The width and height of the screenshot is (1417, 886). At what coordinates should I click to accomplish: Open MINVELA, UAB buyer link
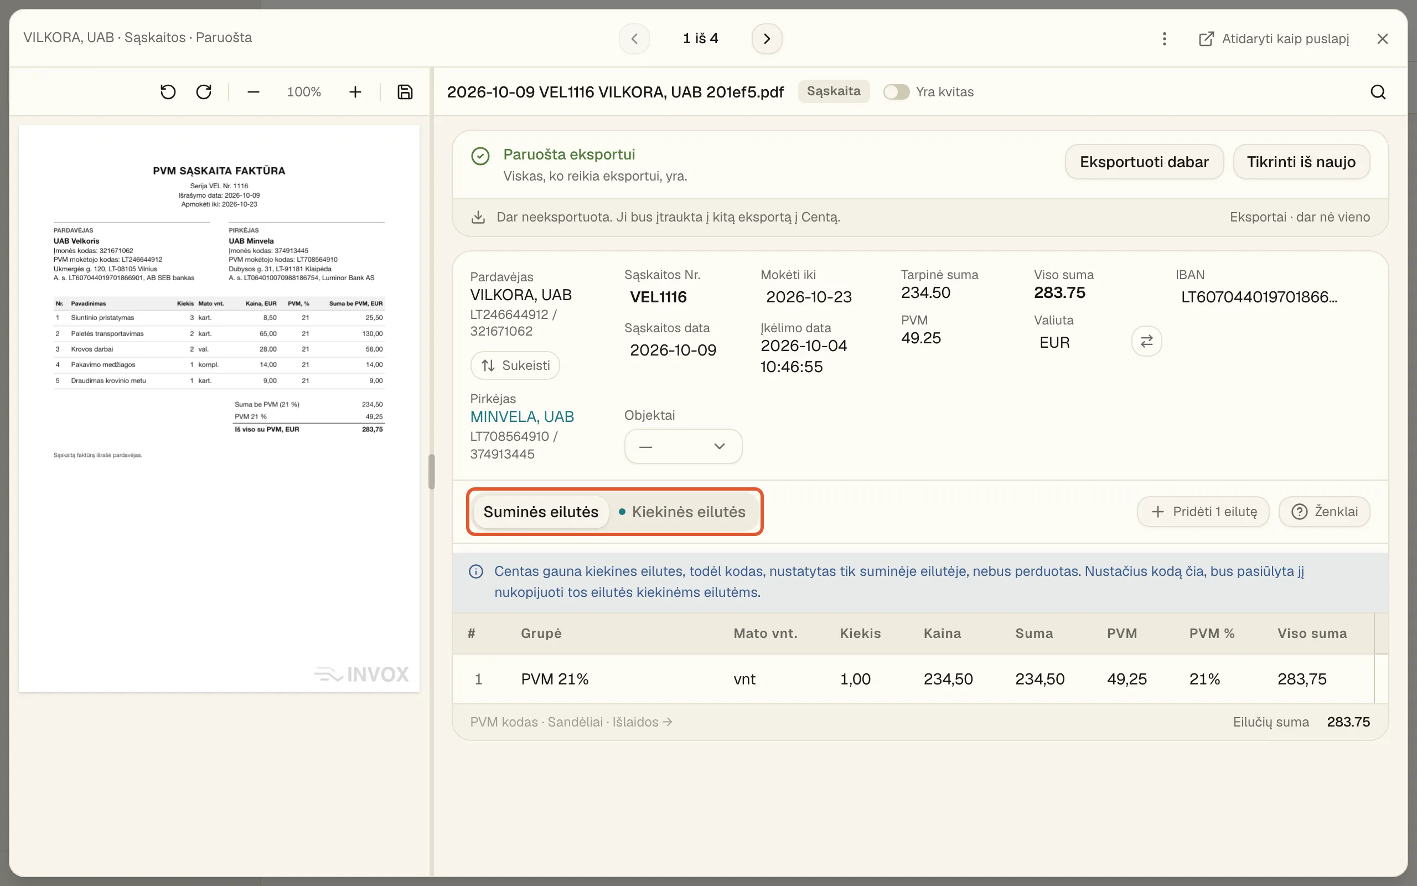tap(522, 416)
